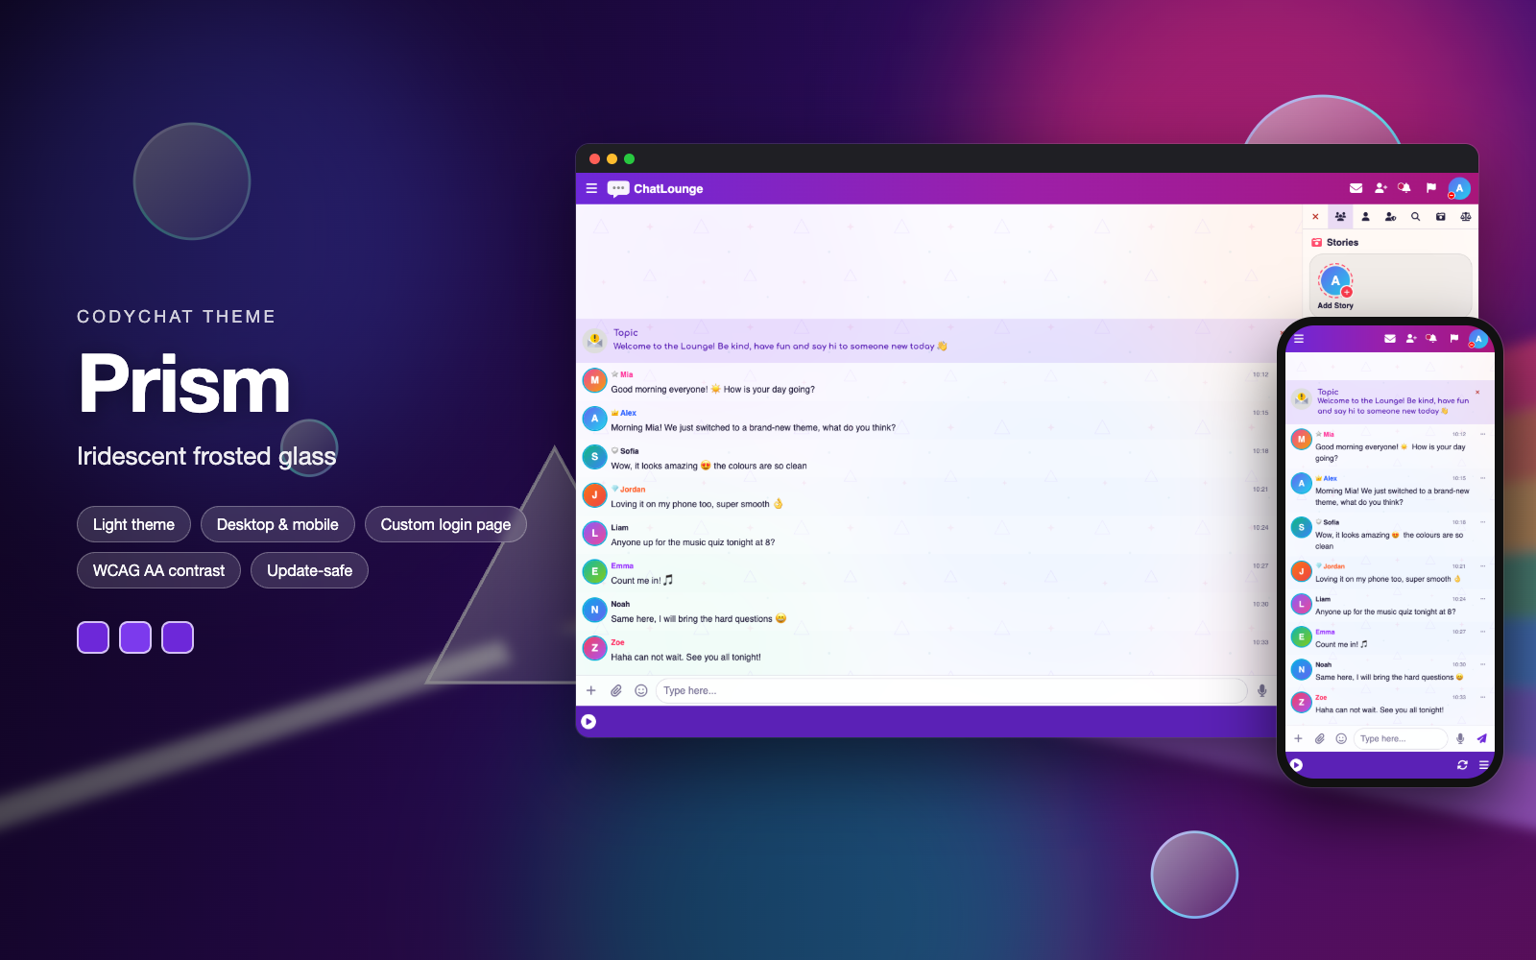This screenshot has width=1536, height=960.
Task: Open reports flag icon in desktop header
Action: point(1430,188)
